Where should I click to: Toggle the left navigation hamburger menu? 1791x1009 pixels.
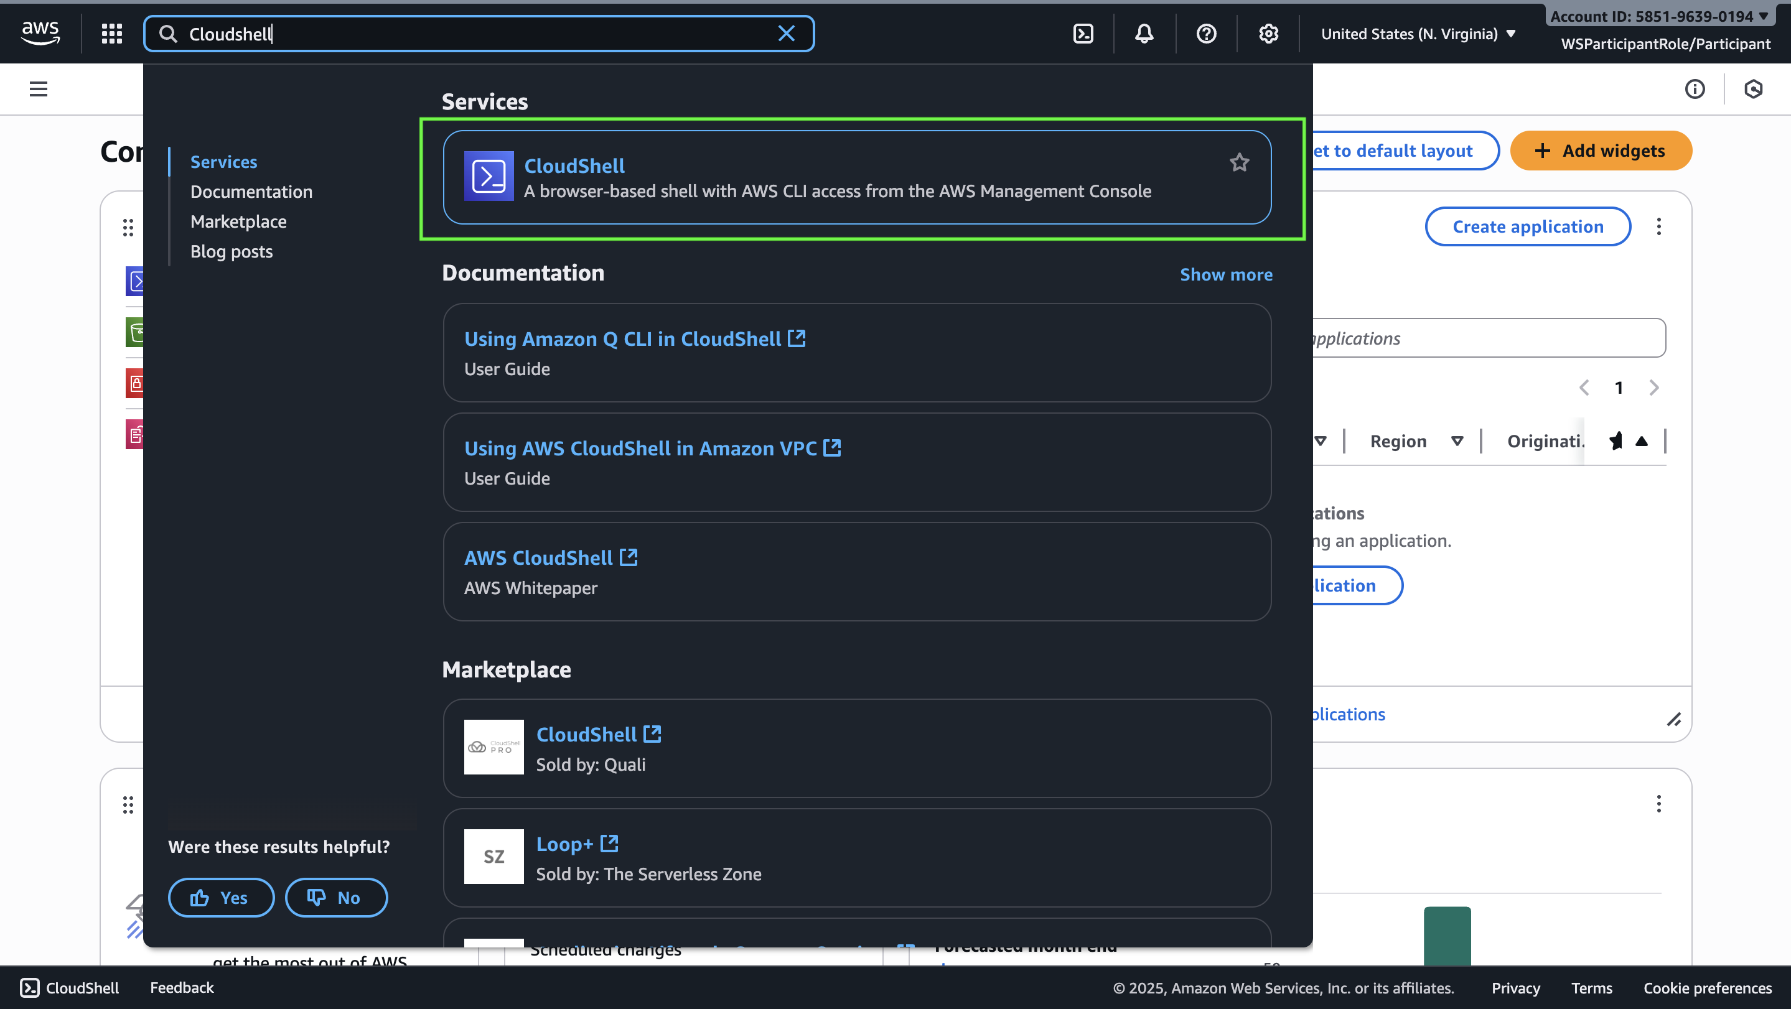coord(38,89)
